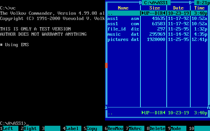The width and height of the screenshot is (210, 131).
Task: Click the UP--DIR entry in the status line
Action: pos(154,113)
